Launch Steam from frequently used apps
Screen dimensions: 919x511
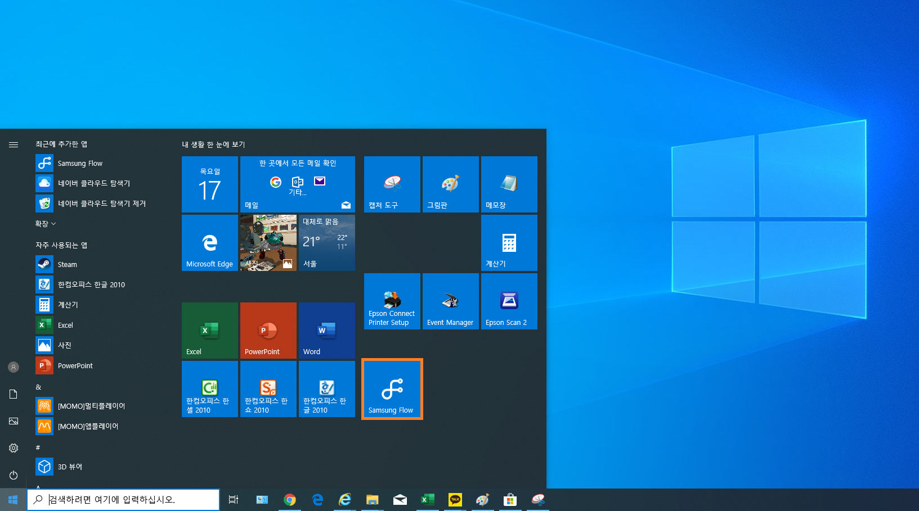tap(101, 264)
